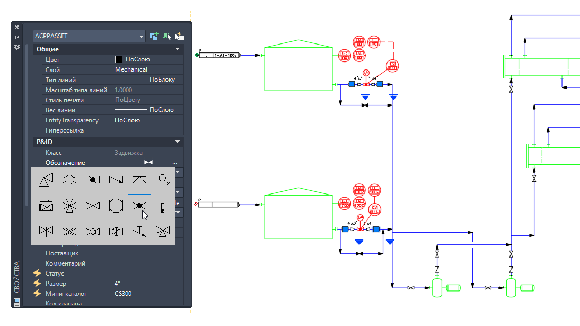Select the red LIC 1002 instrument bubble
580x326 pixels.
374,190
